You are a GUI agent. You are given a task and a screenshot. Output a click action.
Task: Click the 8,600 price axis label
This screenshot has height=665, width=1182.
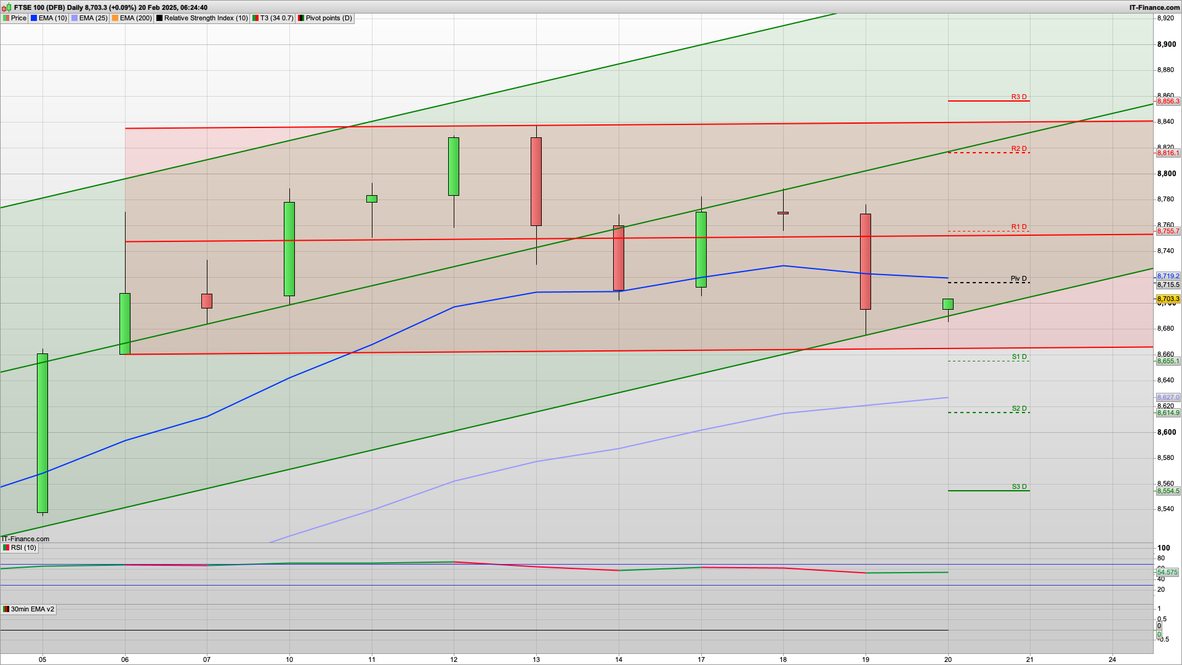[x=1166, y=432]
